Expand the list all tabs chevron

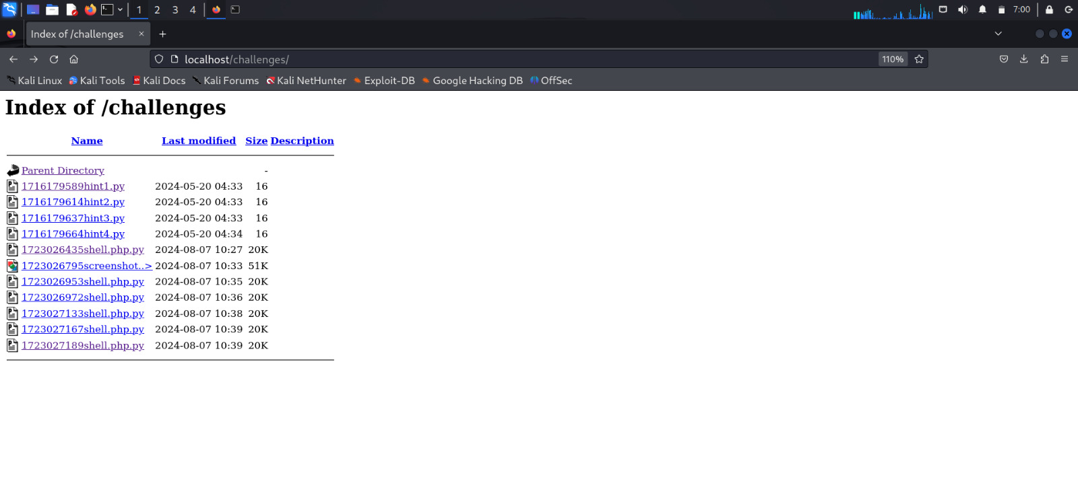[x=998, y=34]
